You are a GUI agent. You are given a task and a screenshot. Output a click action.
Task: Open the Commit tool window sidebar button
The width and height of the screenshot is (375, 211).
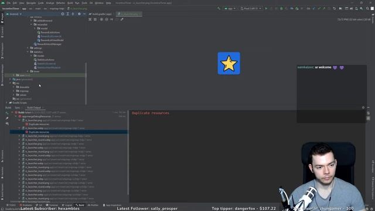[2, 32]
